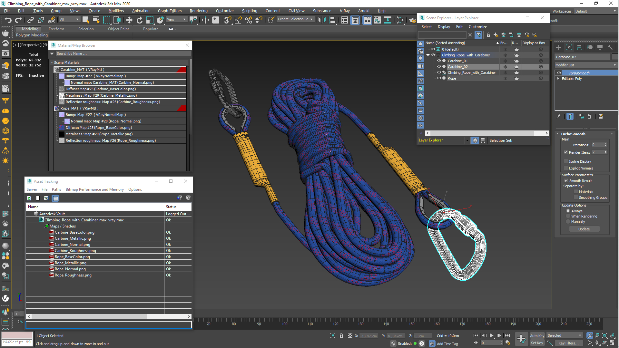The image size is (619, 348).
Task: Open the Curve Editor icon
Action: click(378, 20)
